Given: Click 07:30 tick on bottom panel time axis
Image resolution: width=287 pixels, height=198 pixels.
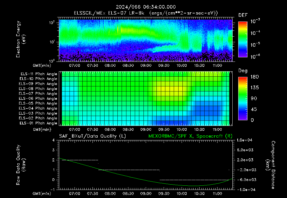Looking at the screenshot, I should point(92,194).
